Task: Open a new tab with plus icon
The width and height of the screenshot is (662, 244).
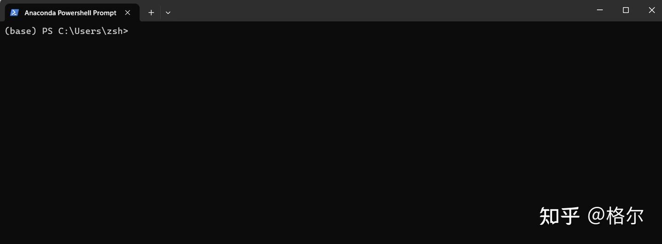Action: 151,12
